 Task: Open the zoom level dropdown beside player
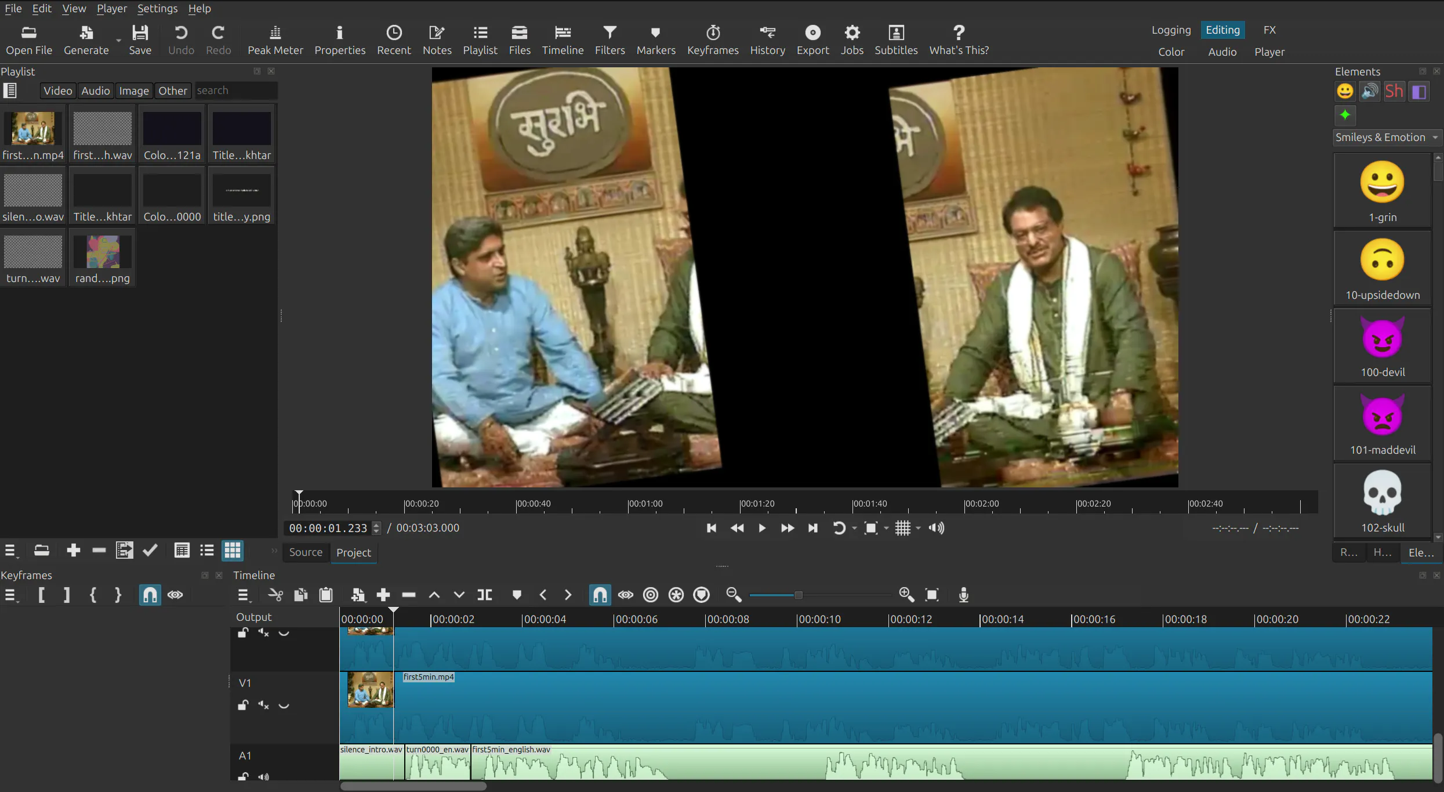pyautogui.click(x=886, y=528)
